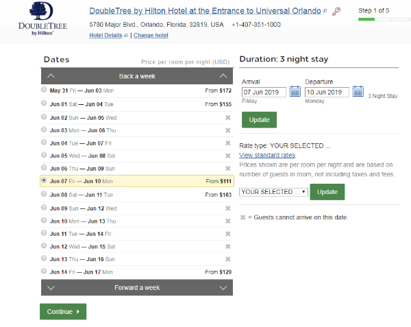Click the green Continue button
411x327 pixels.
click(x=63, y=311)
